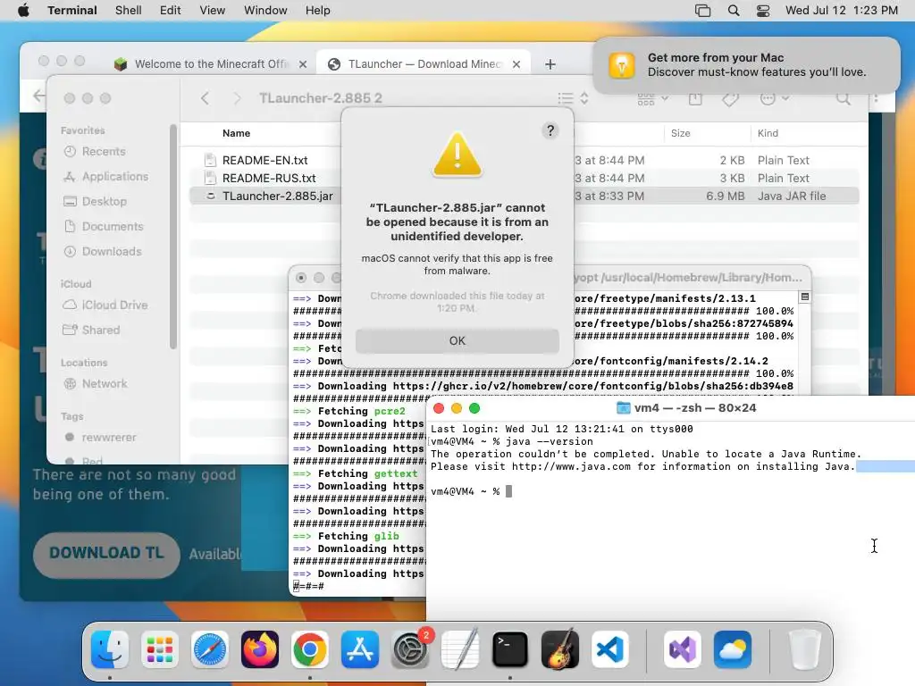915x686 pixels.
Task: Open the View menu
Action: pyautogui.click(x=212, y=11)
